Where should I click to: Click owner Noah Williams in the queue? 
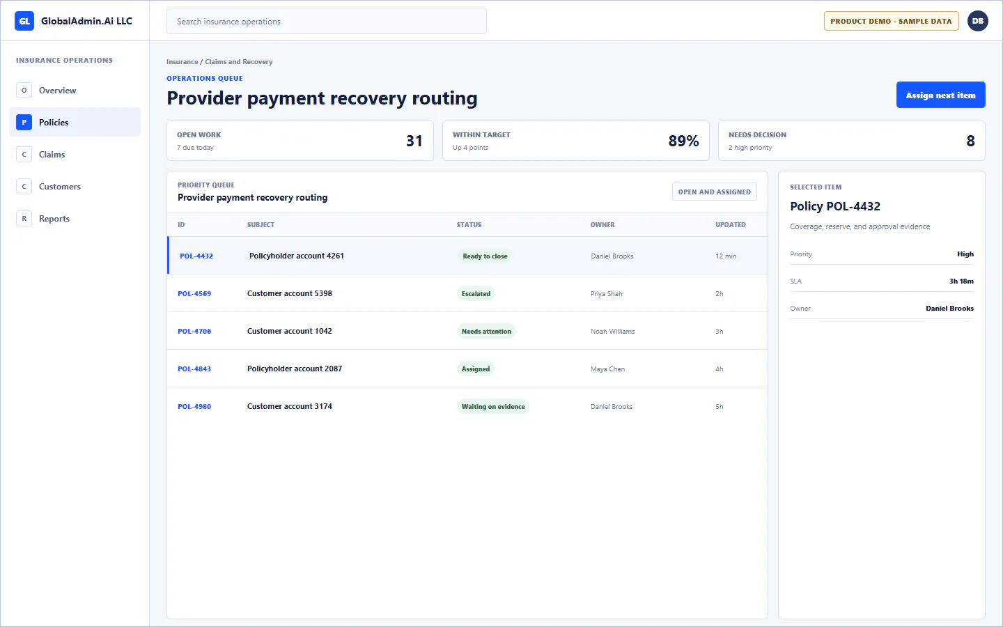[x=613, y=332]
